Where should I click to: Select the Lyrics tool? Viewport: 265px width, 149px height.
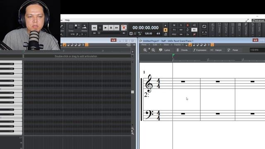165,50
